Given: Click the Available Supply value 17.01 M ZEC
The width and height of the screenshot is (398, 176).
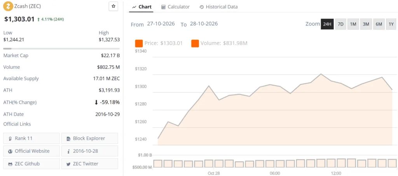Looking at the screenshot, I should [x=106, y=79].
